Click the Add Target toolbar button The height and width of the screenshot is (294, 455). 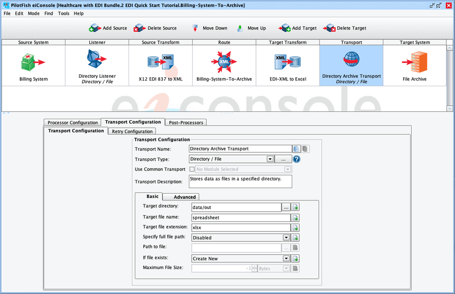point(297,28)
